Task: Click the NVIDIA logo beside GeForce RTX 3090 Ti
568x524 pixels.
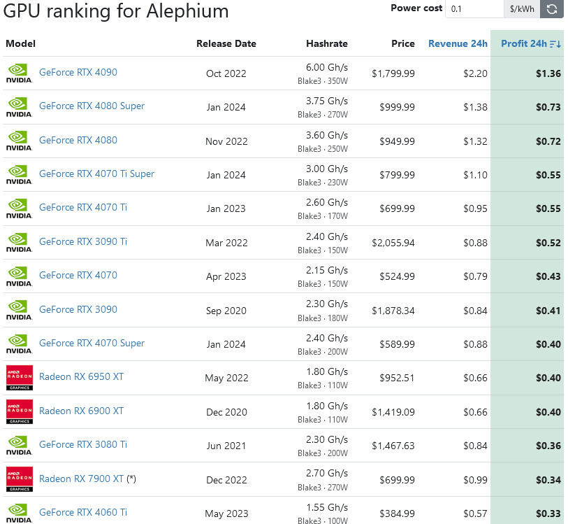Action: click(19, 243)
